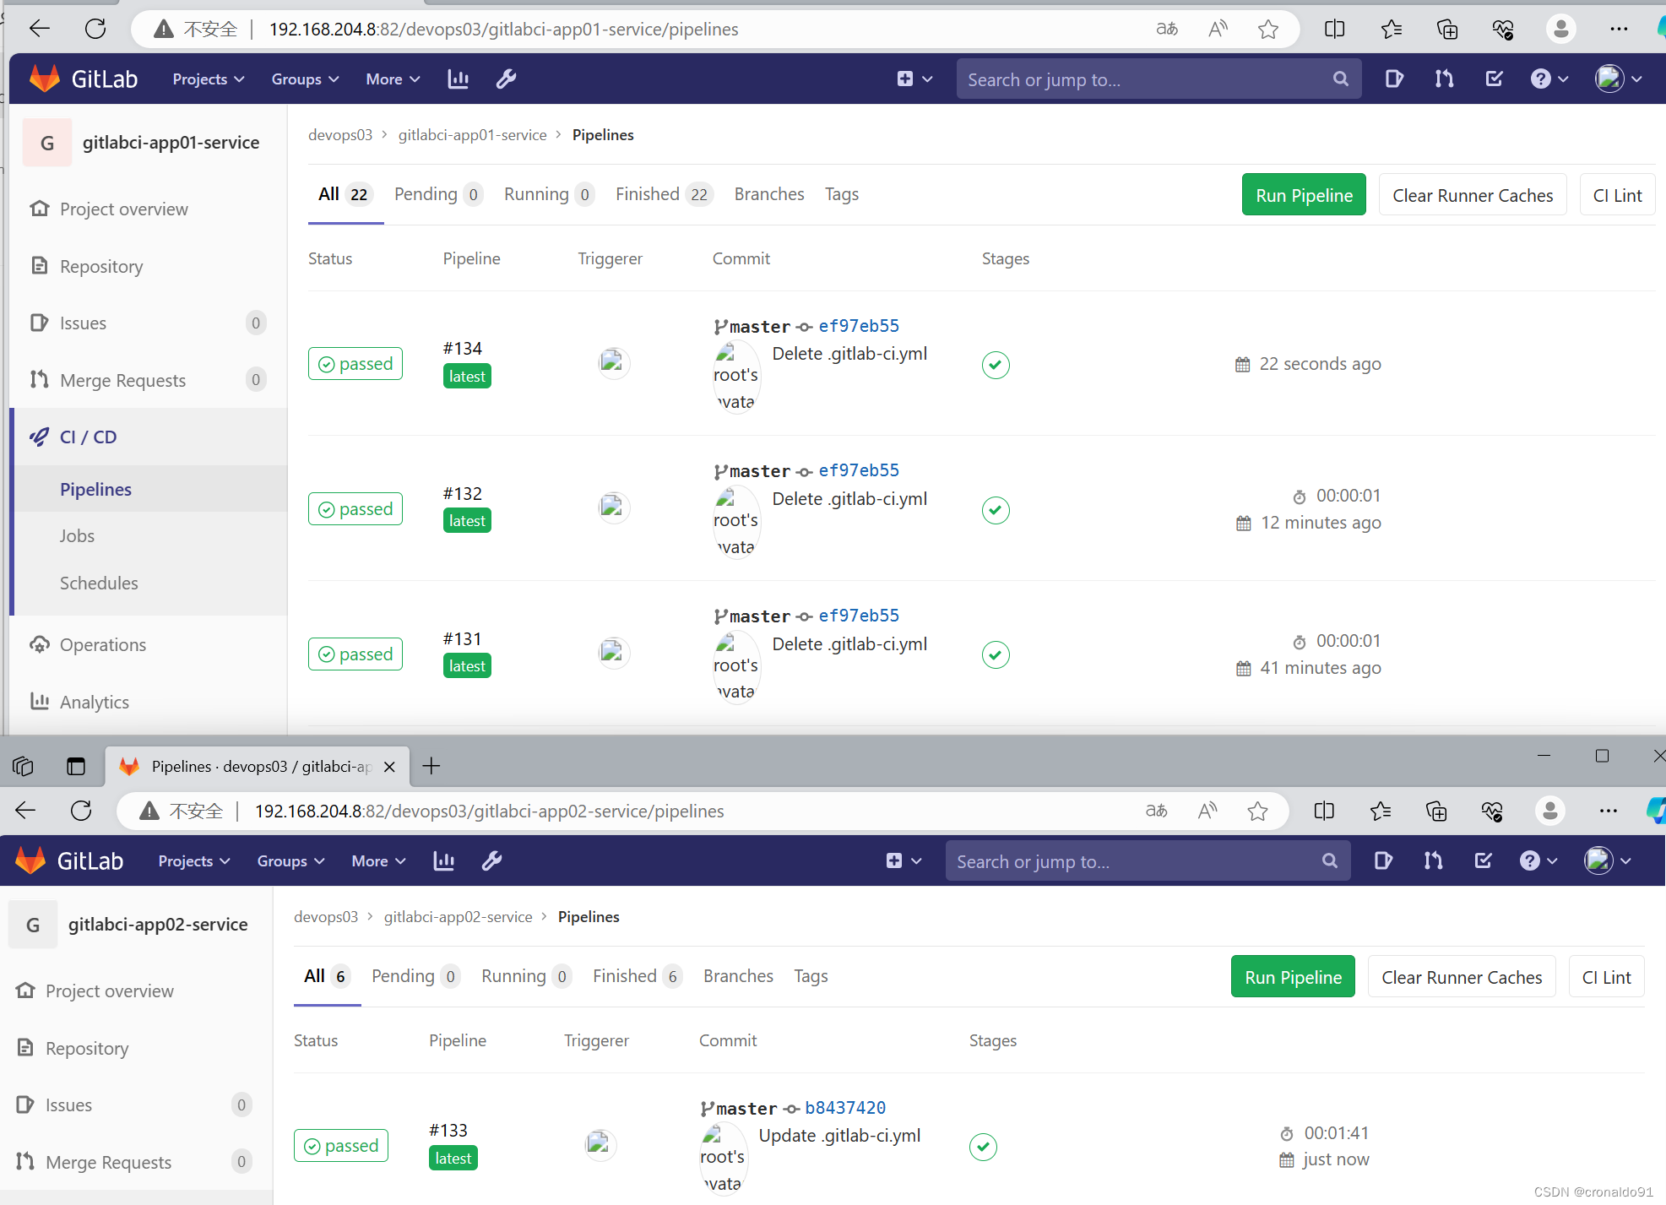Screen dimensions: 1666x1205
Task: Open merge requests icon in top navbar
Action: (1444, 79)
